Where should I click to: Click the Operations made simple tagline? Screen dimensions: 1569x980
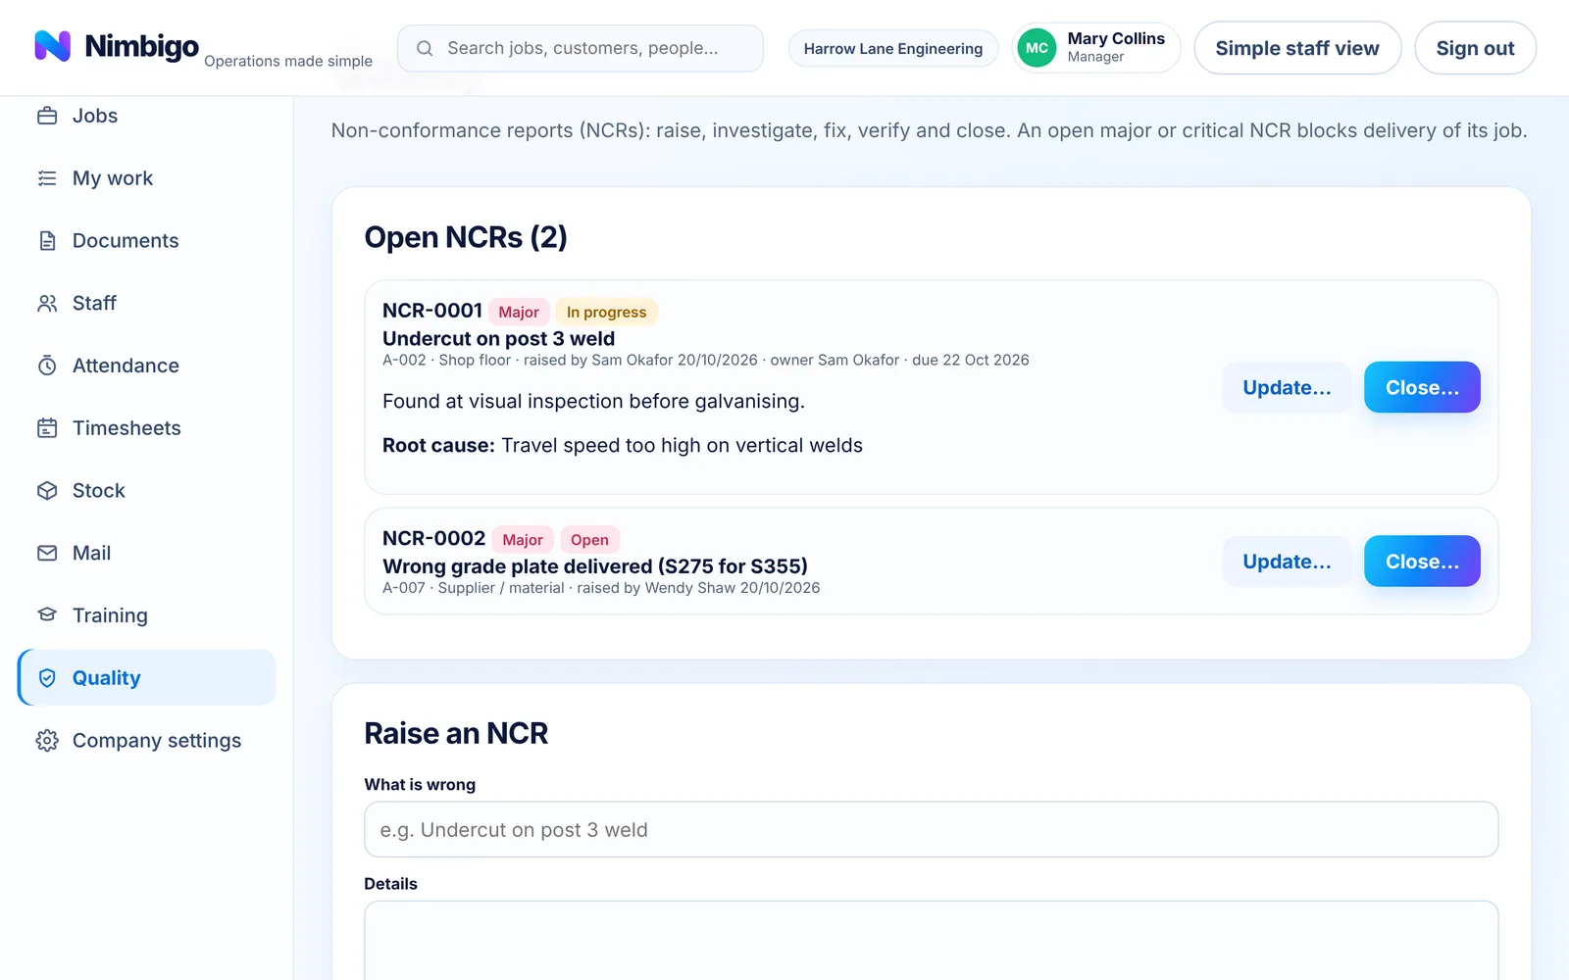click(x=288, y=61)
